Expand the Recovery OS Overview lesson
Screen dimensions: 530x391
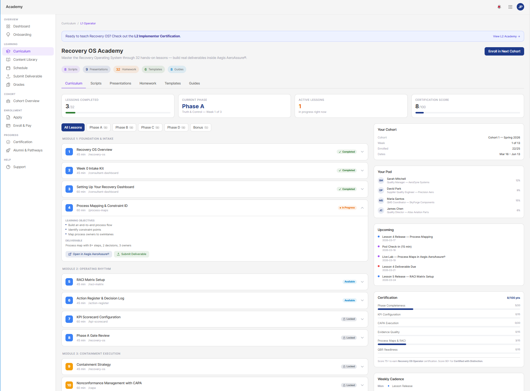(362, 152)
